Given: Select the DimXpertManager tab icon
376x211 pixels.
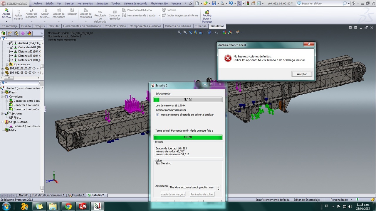Looking at the screenshot, I should coord(23,33).
